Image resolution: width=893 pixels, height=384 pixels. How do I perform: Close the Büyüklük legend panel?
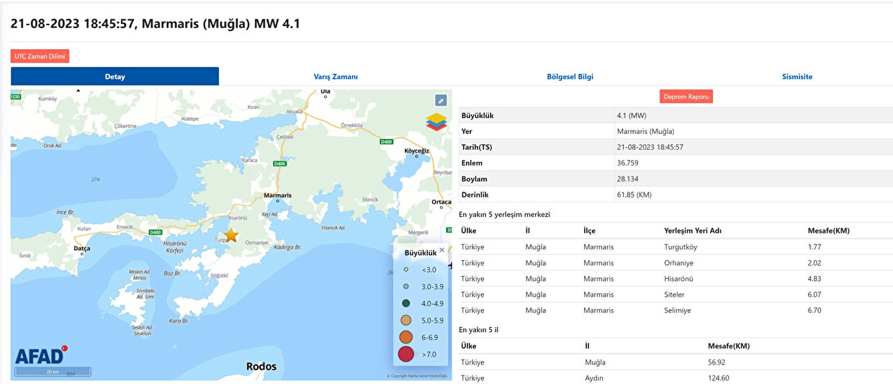(442, 250)
